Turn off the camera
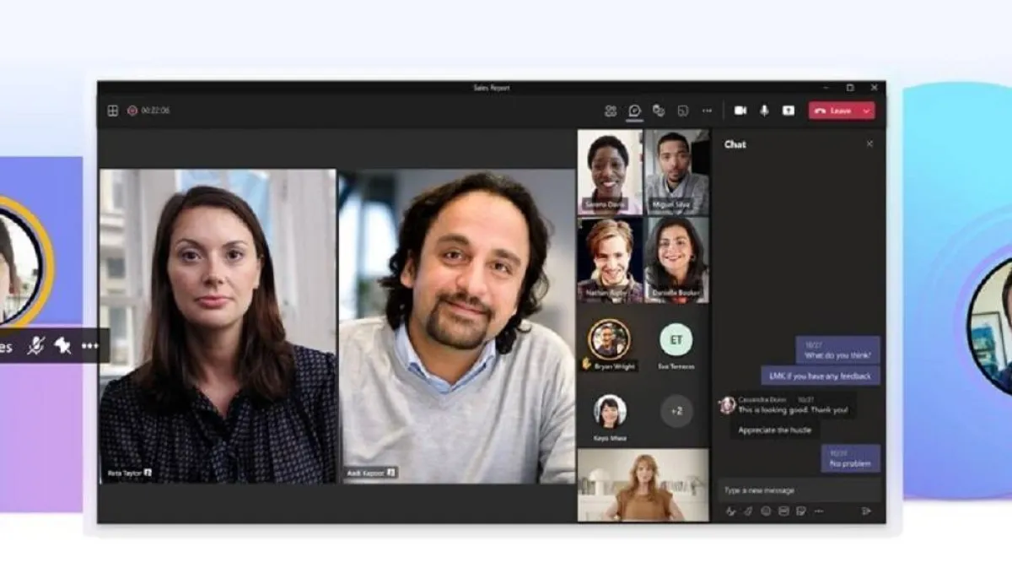Viewport: 1012px width, 568px height. pyautogui.click(x=740, y=111)
